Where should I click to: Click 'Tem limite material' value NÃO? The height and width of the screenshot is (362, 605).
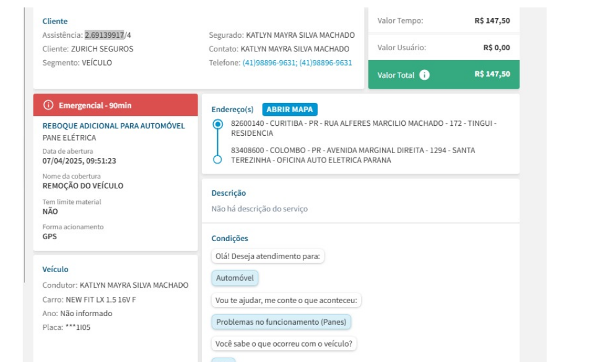(50, 211)
